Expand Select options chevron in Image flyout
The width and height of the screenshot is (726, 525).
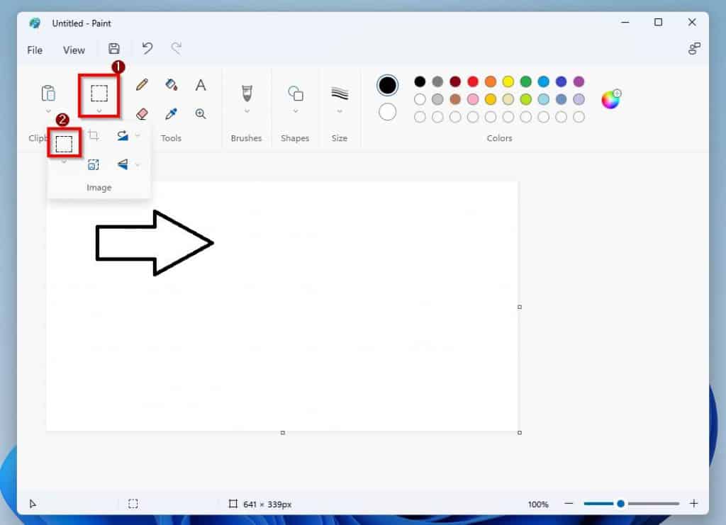(x=64, y=162)
